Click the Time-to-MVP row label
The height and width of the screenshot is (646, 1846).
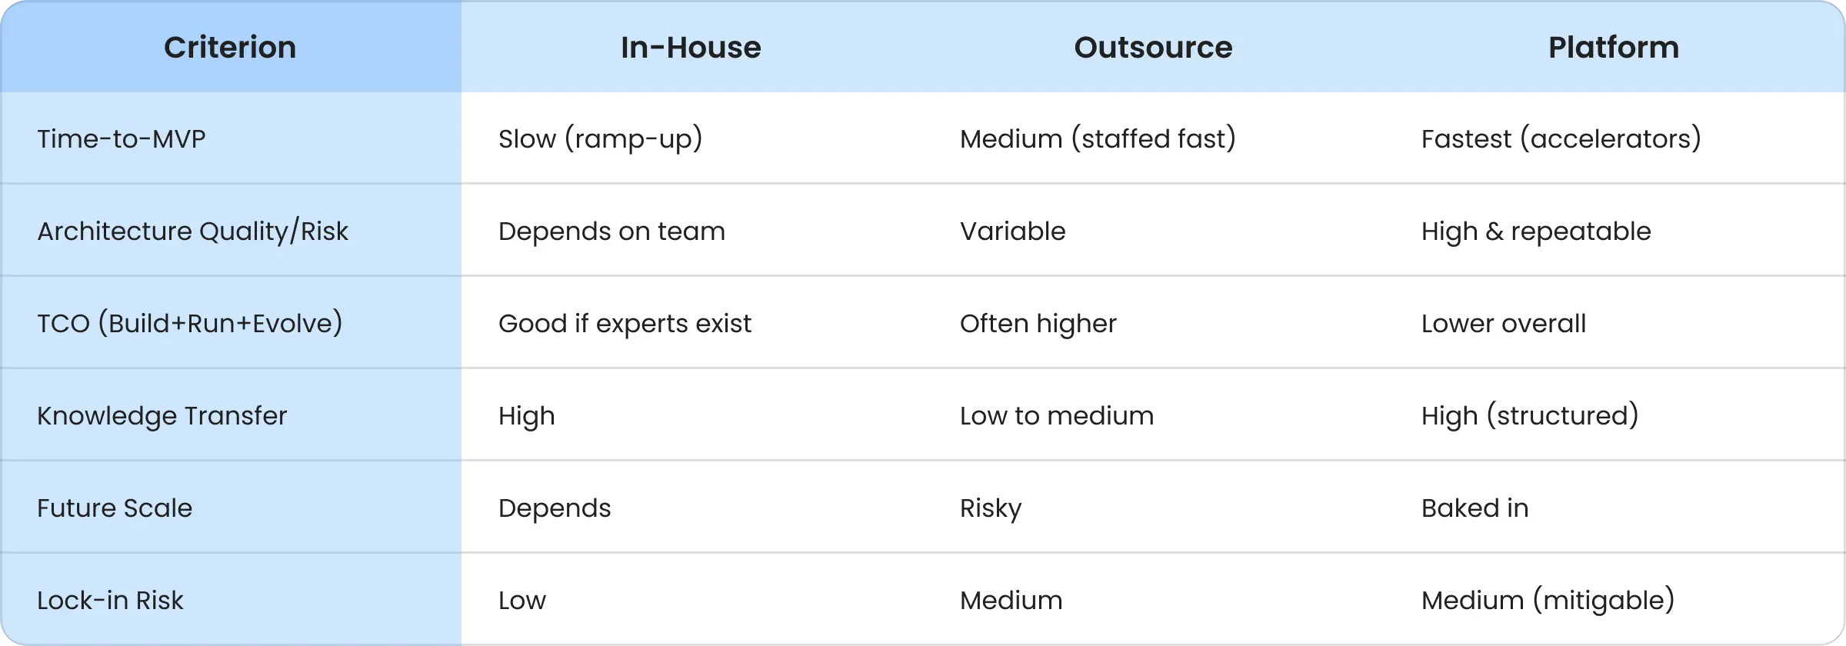point(122,139)
